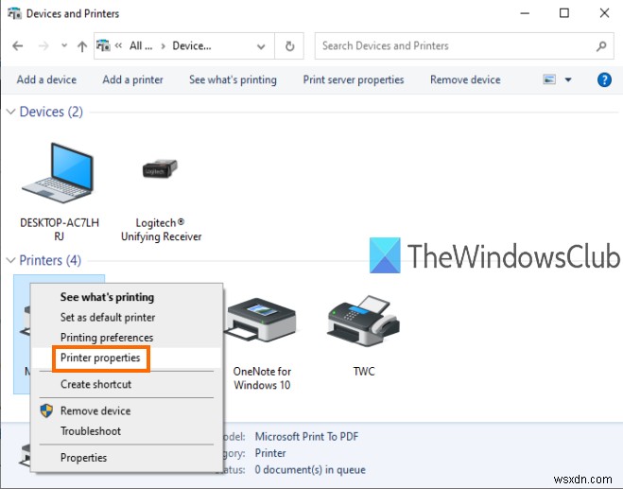Select 'Device...' breadcrumb in address bar
Viewport: 623px width, 489px height.
[192, 46]
